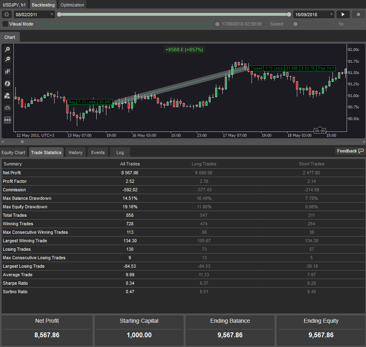Select the USDJPY, h1 tab
Image resolution: width=366 pixels, height=347 pixels.
[14, 5]
